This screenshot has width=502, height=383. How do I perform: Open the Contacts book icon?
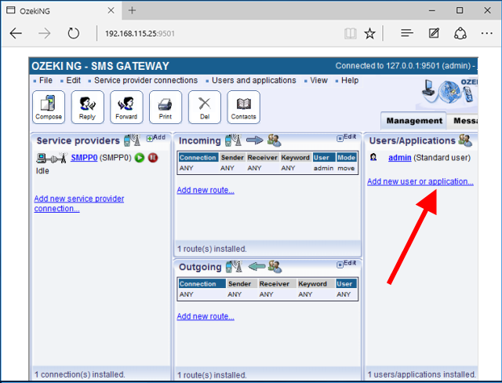click(x=243, y=107)
